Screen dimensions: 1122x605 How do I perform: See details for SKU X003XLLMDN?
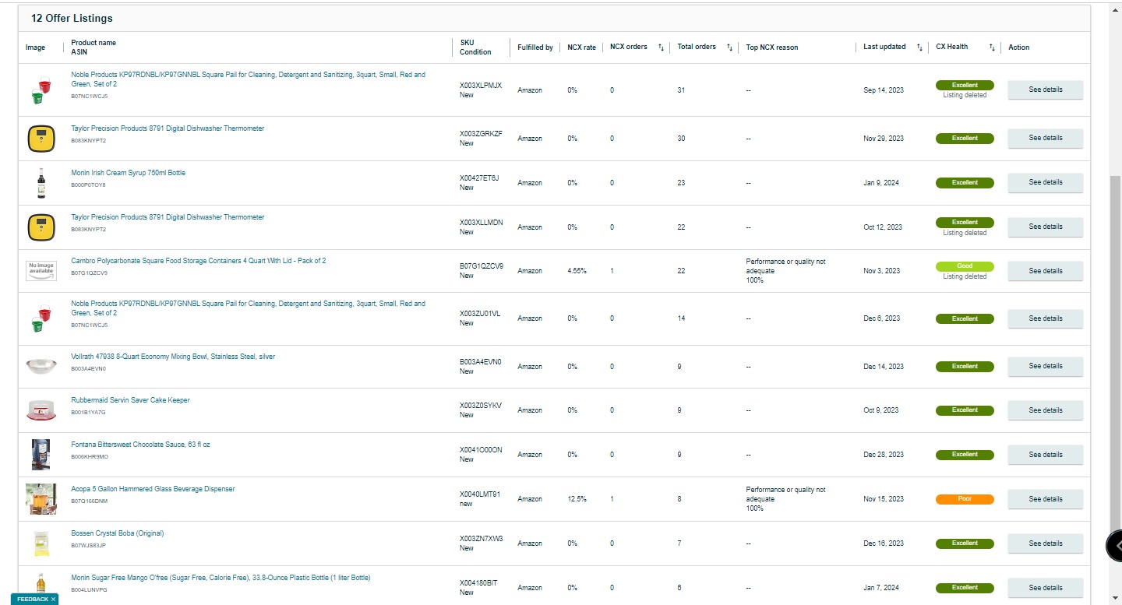pyautogui.click(x=1045, y=227)
